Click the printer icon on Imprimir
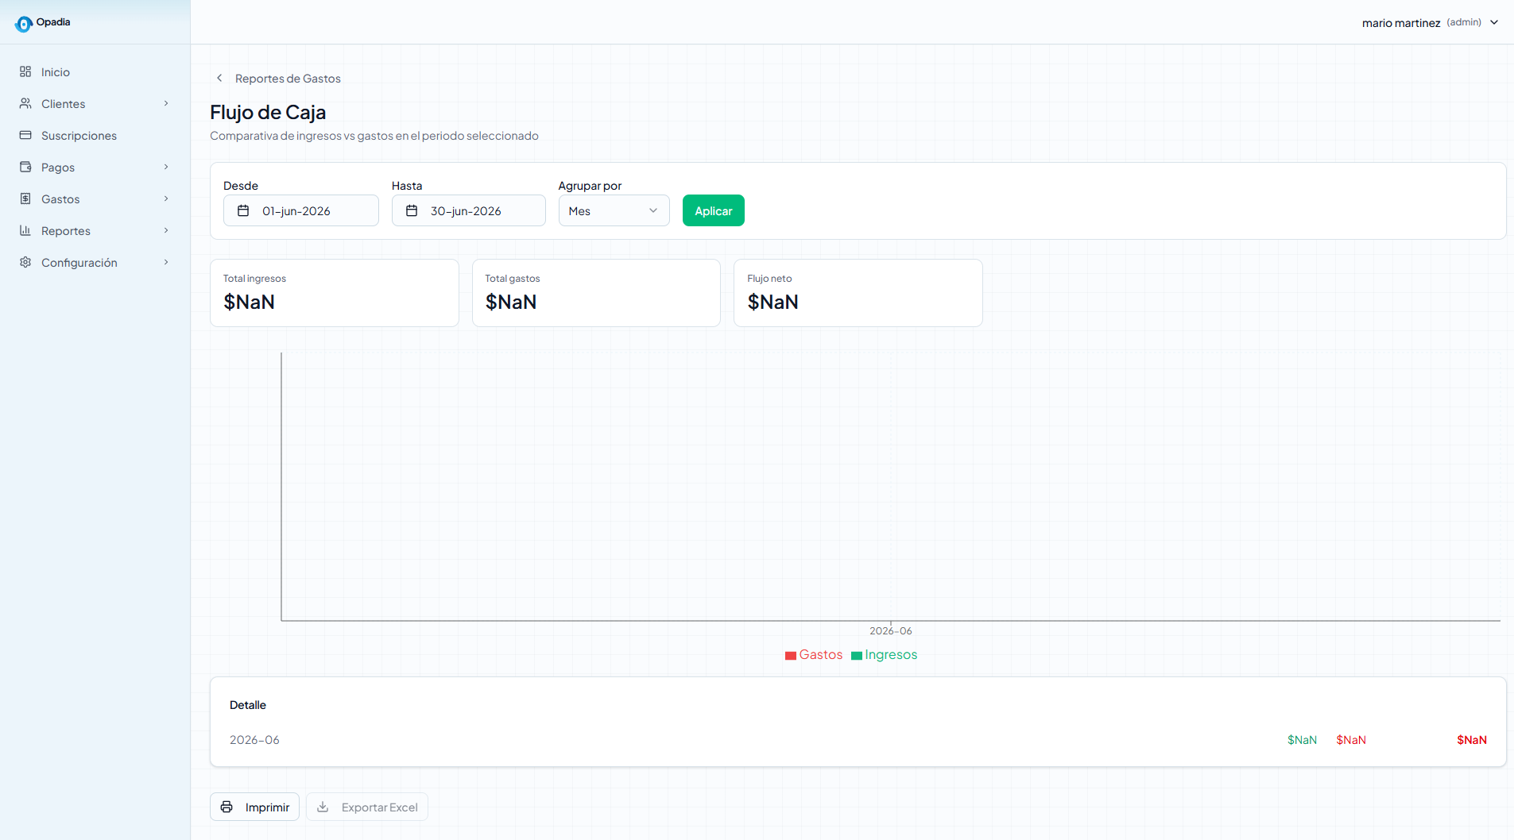 tap(227, 807)
